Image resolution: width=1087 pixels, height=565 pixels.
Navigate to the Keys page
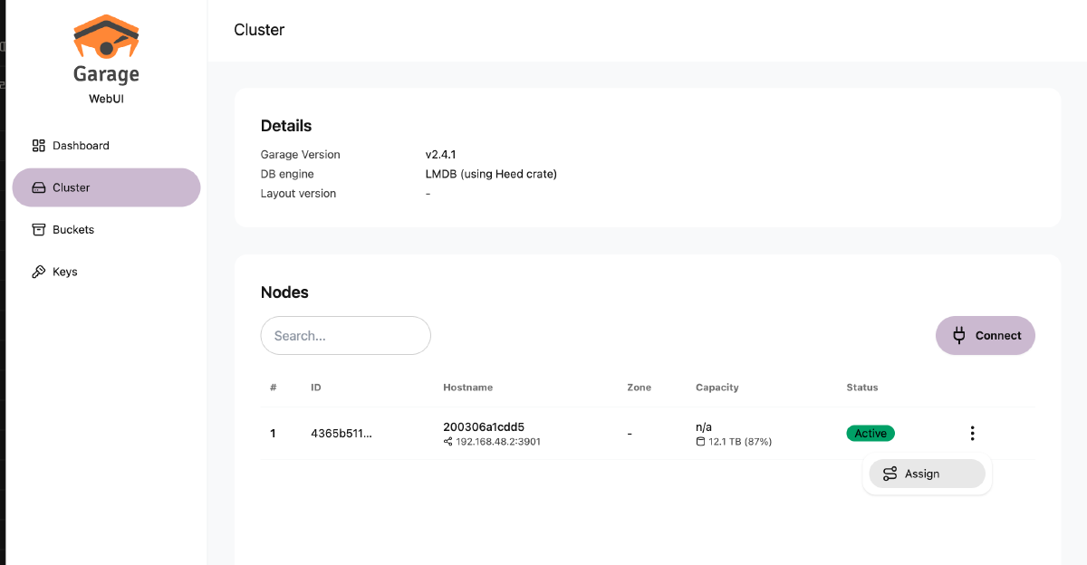[106, 272]
